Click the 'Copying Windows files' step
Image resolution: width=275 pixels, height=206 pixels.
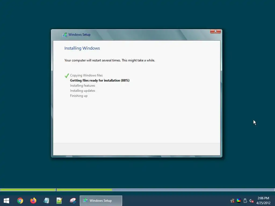pyautogui.click(x=86, y=75)
